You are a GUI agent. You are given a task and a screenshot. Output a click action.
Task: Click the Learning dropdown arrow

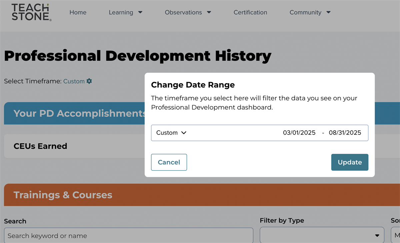coord(140,12)
